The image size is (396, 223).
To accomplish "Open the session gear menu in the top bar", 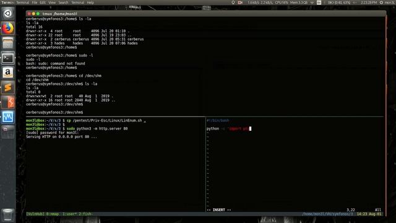I will coord(381,2).
